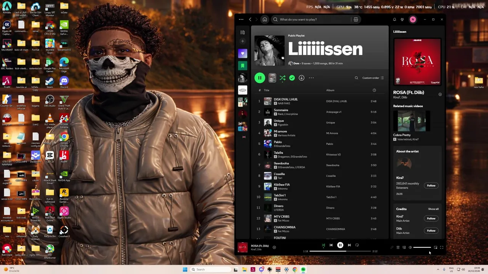Skip to the next track
488x274 pixels.
tap(349, 245)
